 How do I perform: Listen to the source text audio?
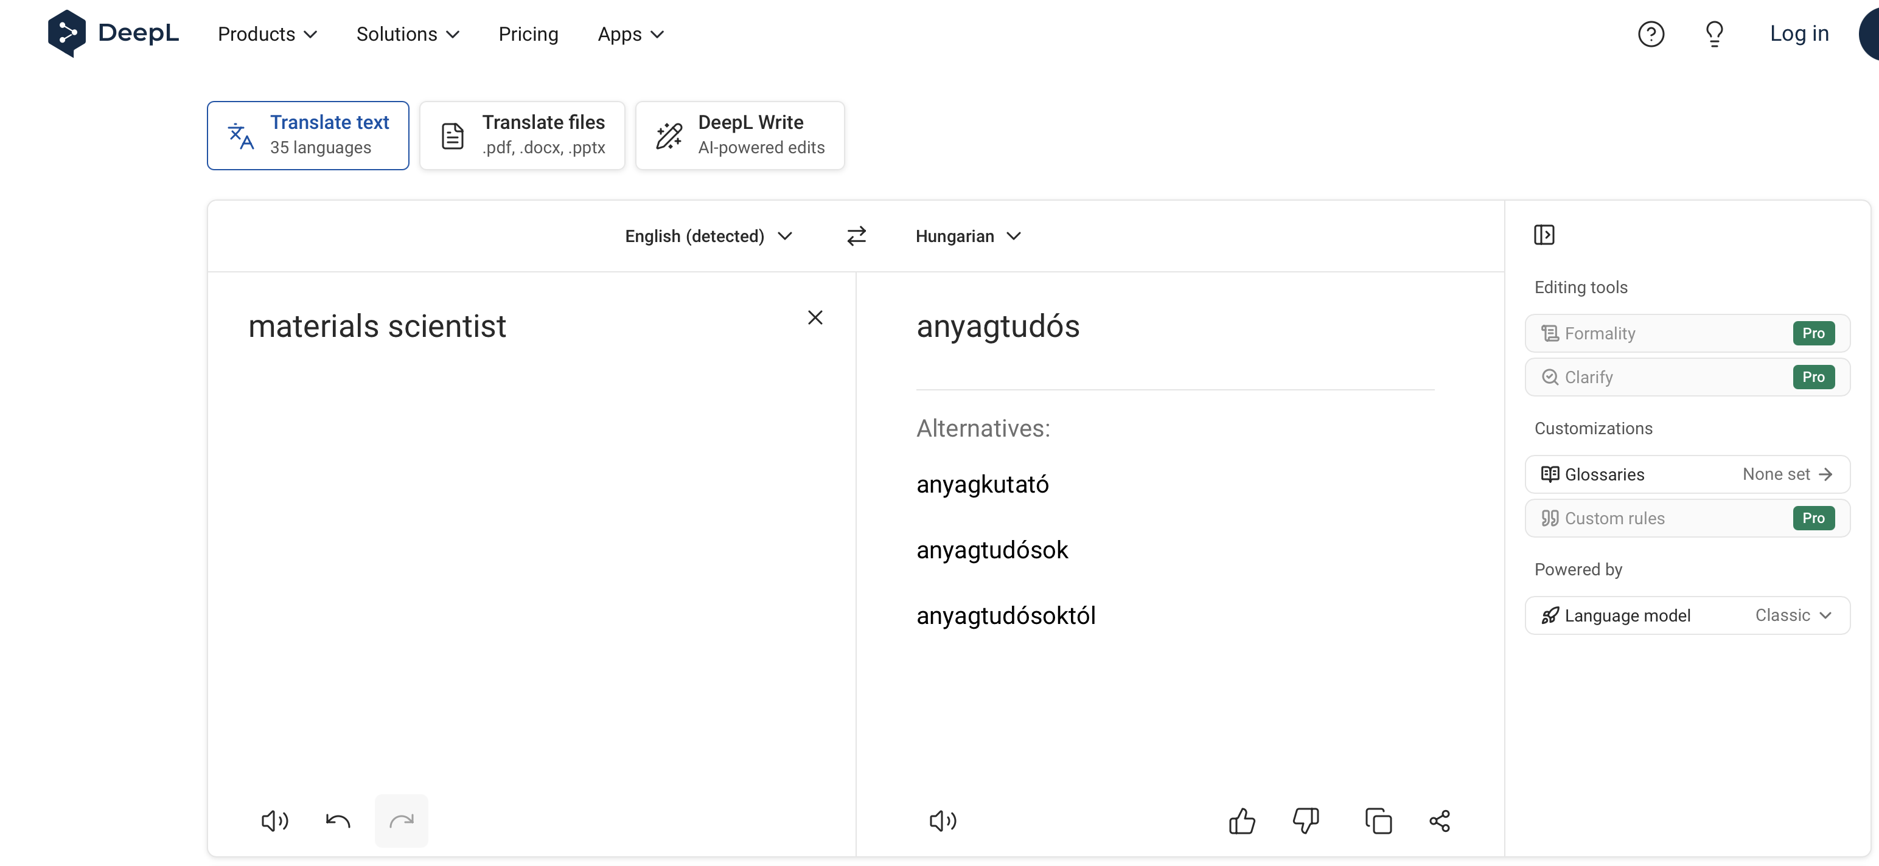[x=275, y=821]
